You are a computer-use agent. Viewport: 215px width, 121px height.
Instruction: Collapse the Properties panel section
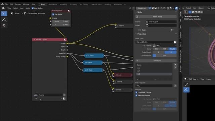point(136,34)
